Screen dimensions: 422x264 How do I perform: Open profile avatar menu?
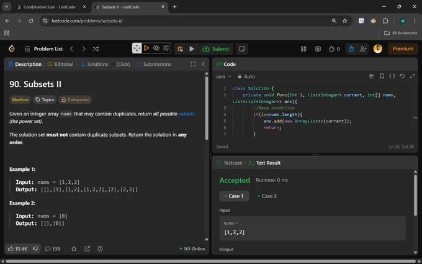point(377,48)
